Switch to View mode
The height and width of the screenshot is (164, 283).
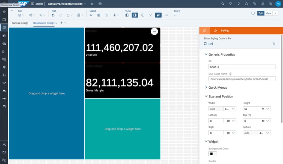tap(268, 13)
